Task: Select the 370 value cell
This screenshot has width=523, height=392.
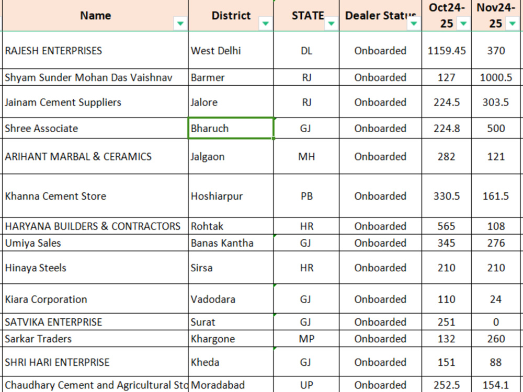Action: [x=496, y=50]
